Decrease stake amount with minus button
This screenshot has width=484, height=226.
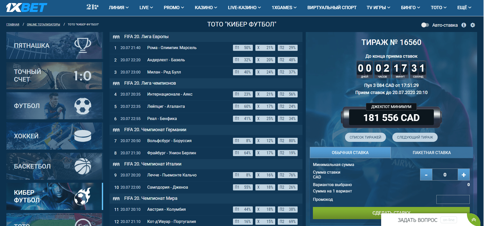coord(426,175)
